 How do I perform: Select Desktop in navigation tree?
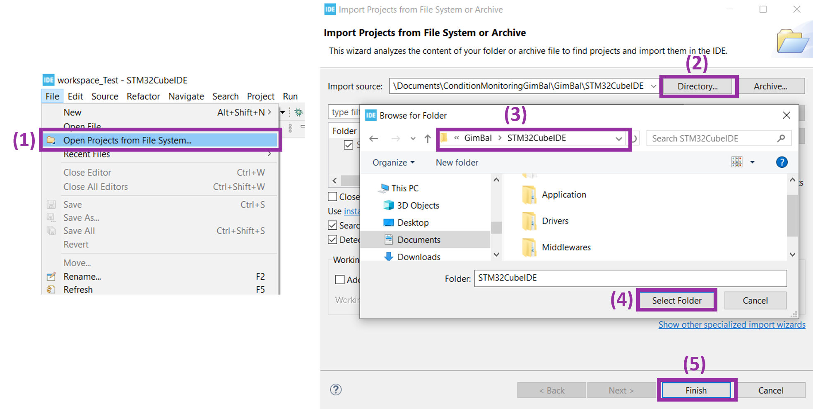point(413,223)
